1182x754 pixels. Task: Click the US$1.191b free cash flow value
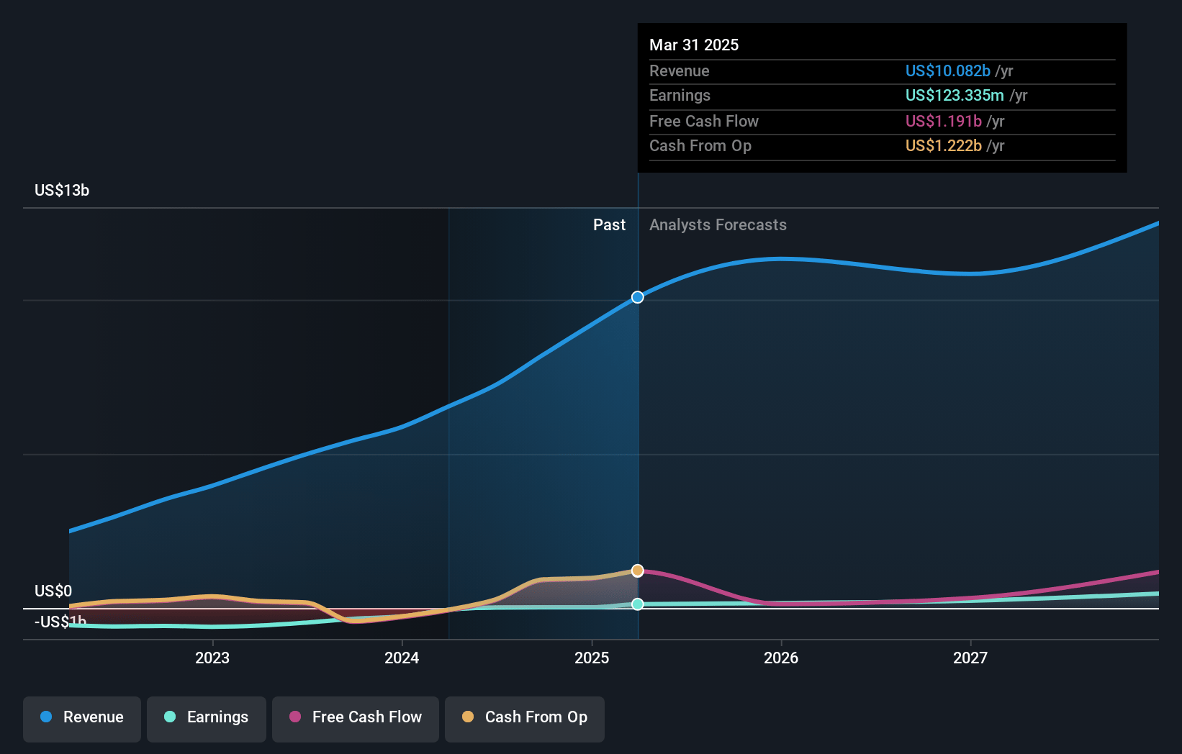944,121
